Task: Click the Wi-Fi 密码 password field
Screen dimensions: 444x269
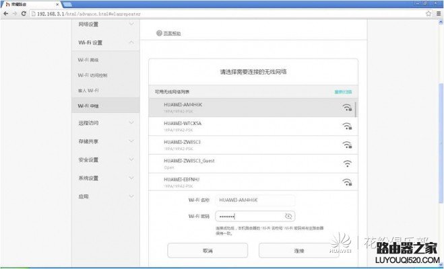Action: click(x=255, y=217)
